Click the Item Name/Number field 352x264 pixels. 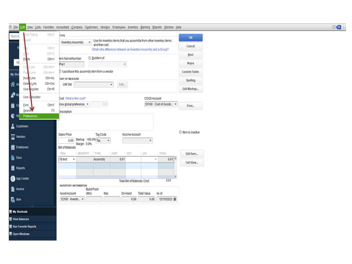click(x=71, y=65)
